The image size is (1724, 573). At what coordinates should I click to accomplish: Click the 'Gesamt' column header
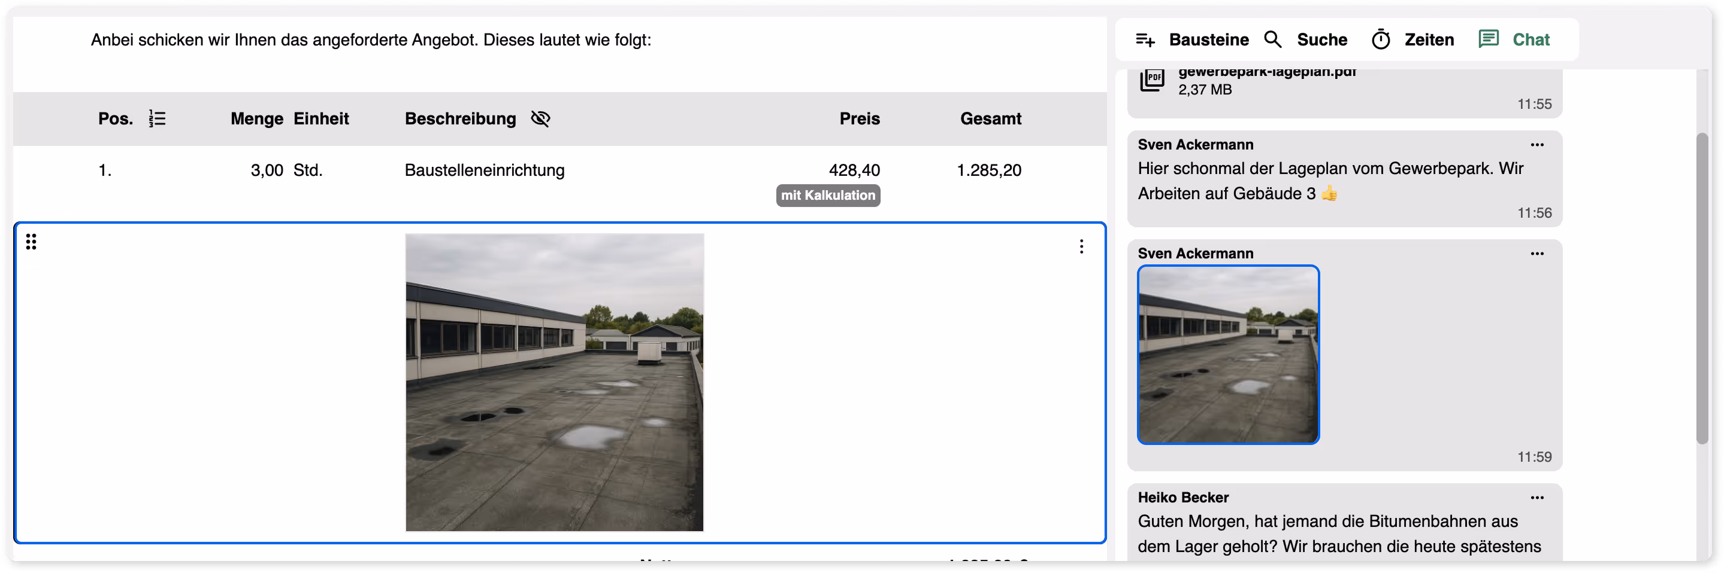[991, 118]
